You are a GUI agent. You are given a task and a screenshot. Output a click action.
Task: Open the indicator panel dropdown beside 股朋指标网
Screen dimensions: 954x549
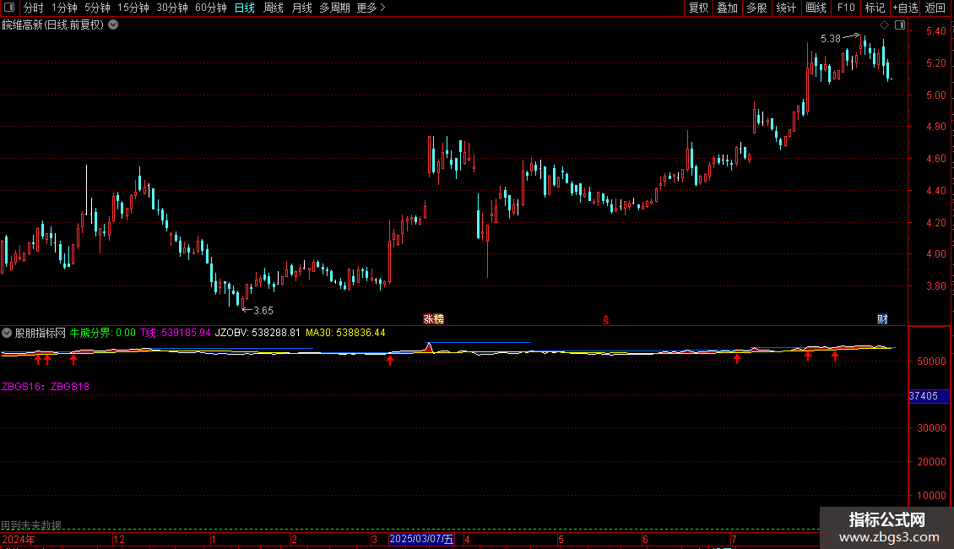coord(7,333)
